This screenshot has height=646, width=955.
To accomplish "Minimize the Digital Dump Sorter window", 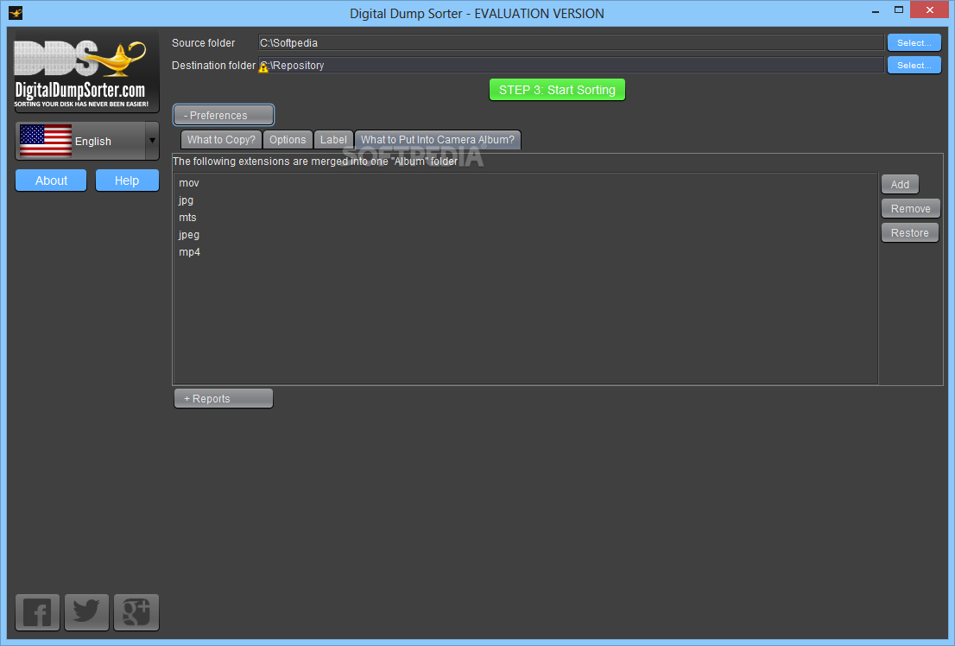I will tap(876, 10).
